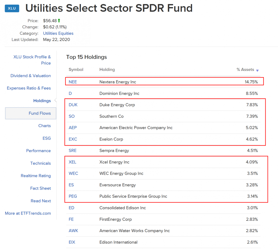The height and width of the screenshot is (250, 278).
Task: Select FirstEnergy Corp holding name
Action: click(116, 219)
